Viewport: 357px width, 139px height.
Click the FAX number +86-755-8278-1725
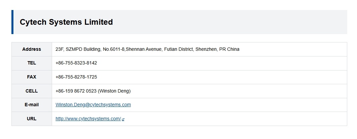coord(76,77)
